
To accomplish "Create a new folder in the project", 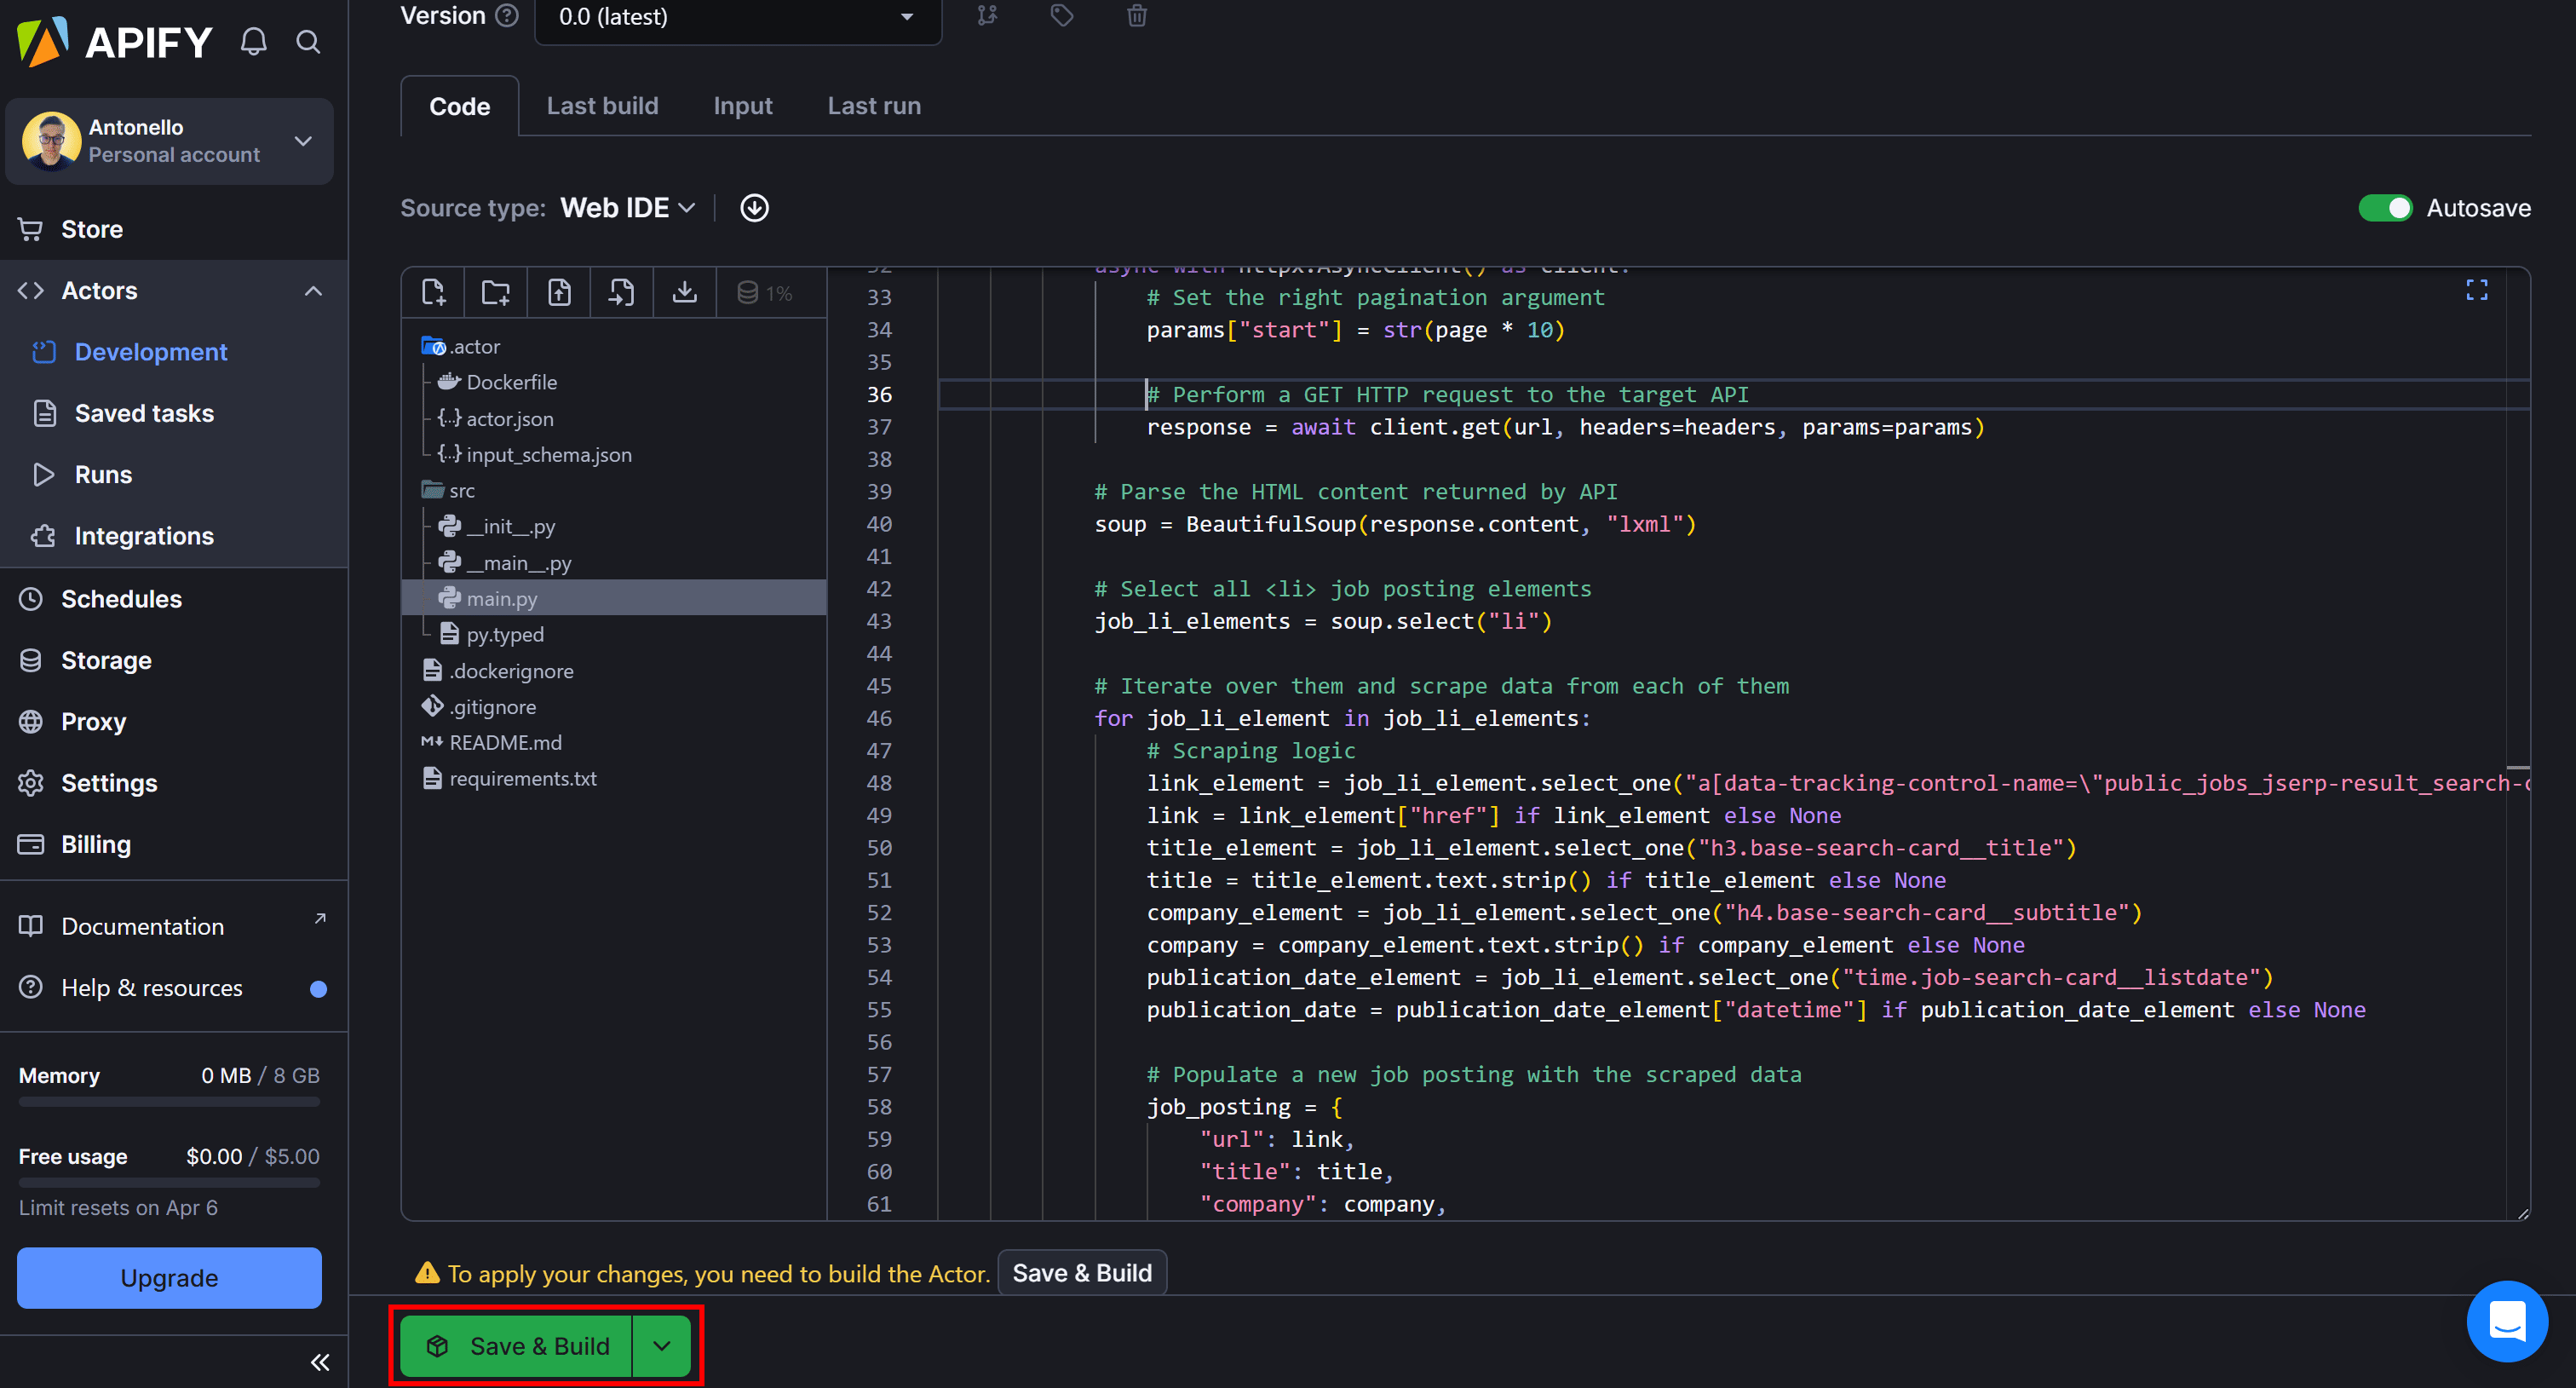I will click(495, 291).
